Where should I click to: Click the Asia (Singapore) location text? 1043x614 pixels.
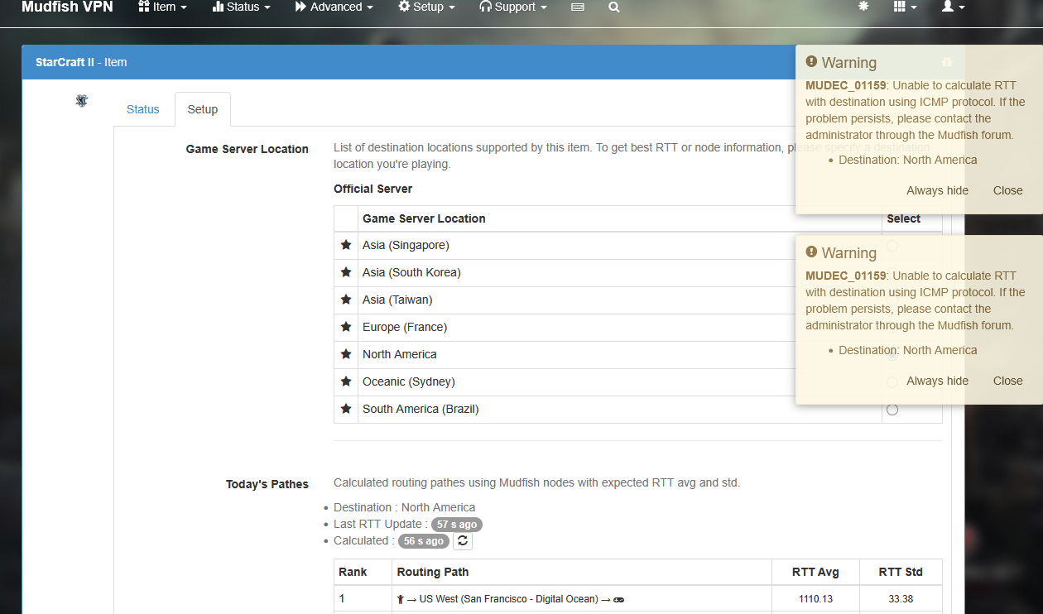pos(406,245)
